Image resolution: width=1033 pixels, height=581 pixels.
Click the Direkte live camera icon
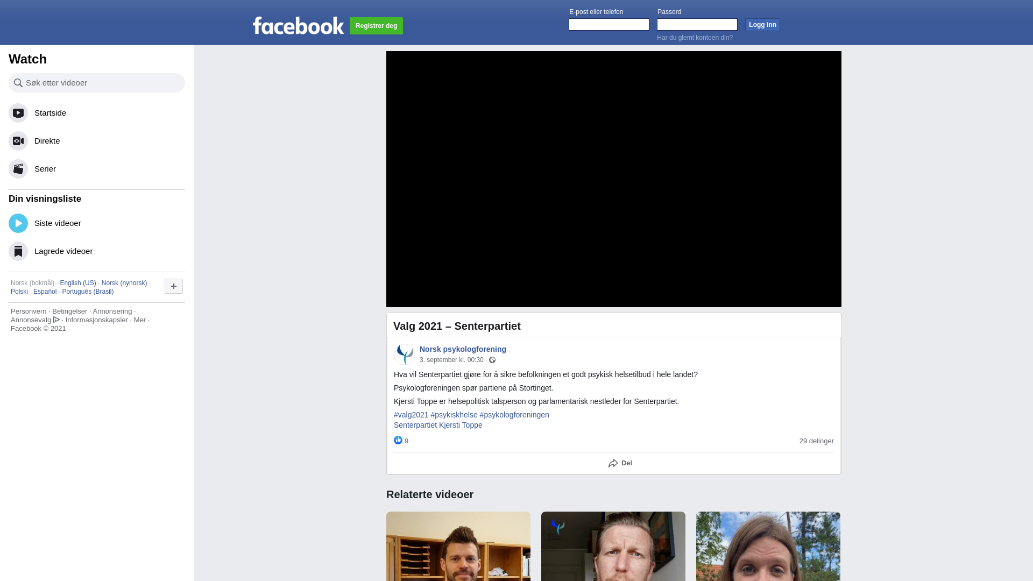pos(18,141)
